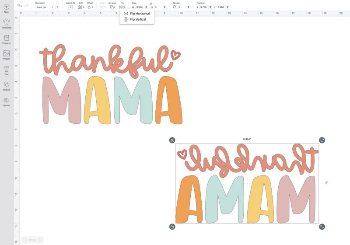Click the 100% zoom level

click(x=32, y=240)
